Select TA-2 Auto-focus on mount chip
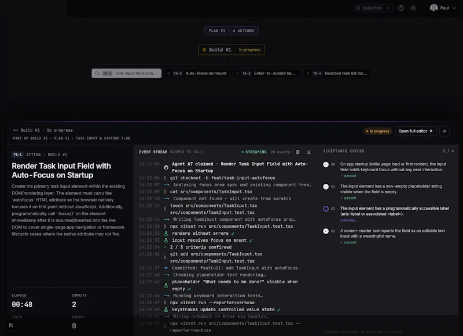Image resolution: width=463 pixels, height=336 pixels. [x=197, y=73]
